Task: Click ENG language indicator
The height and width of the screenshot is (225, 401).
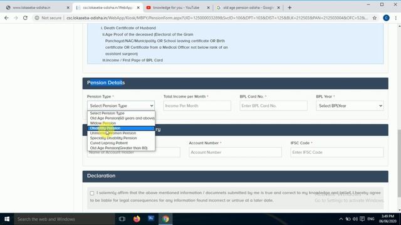Action: tap(371, 219)
